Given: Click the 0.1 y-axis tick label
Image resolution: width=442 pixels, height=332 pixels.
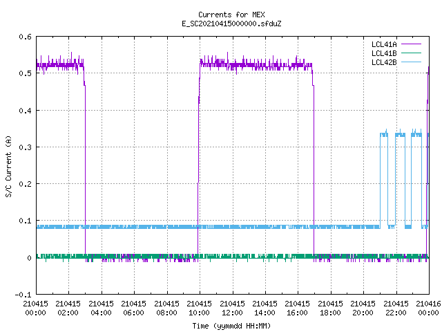Looking at the screenshot, I should (x=25, y=221).
